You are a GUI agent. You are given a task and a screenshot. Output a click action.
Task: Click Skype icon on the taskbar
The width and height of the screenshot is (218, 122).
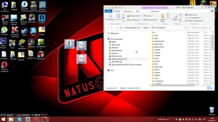tap(19, 119)
